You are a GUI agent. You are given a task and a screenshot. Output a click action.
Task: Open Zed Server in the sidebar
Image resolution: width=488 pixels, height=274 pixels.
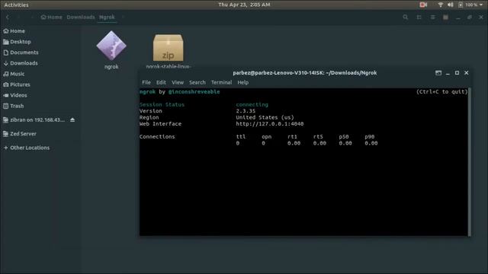click(20, 134)
